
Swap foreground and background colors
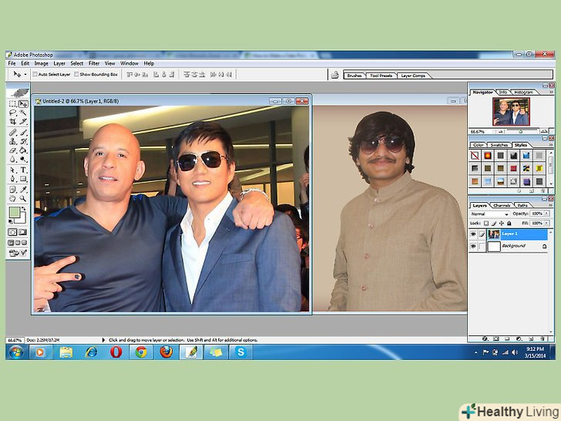tap(24, 208)
